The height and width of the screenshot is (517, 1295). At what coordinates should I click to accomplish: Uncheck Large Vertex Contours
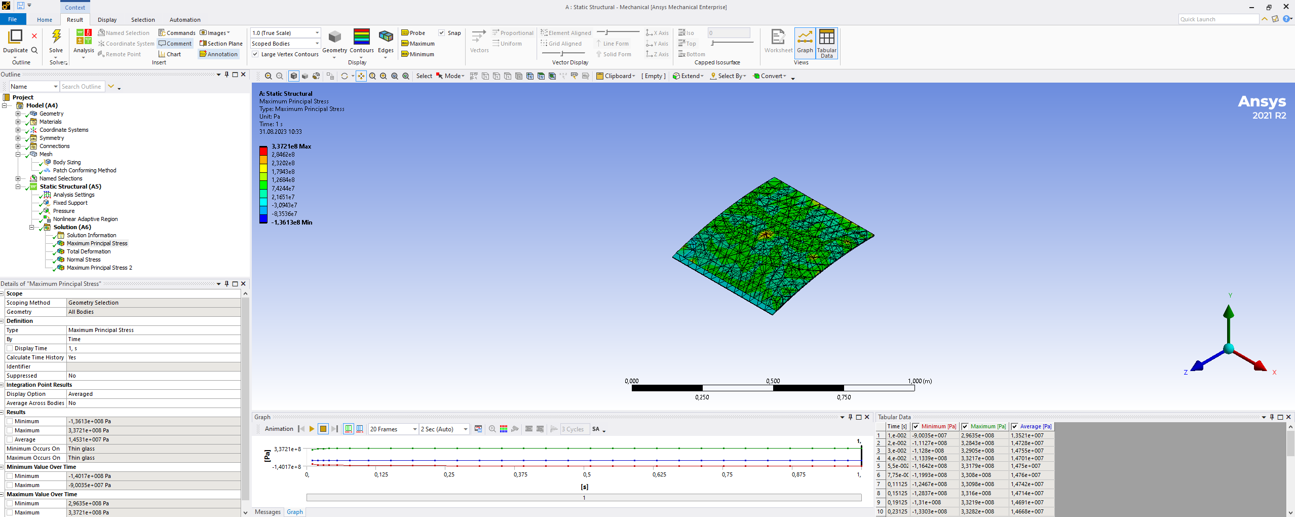coord(255,54)
